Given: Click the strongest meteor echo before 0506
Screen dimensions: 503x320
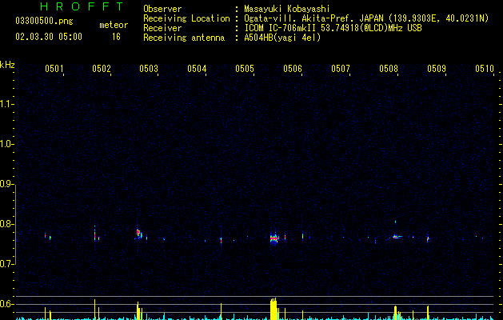Looking at the screenshot, I should [x=274, y=238].
